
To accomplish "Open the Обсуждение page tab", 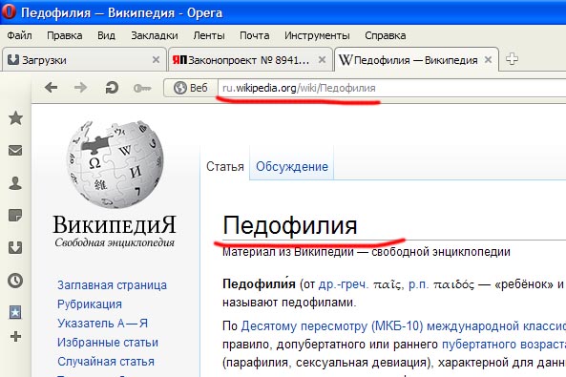I will pos(292,166).
